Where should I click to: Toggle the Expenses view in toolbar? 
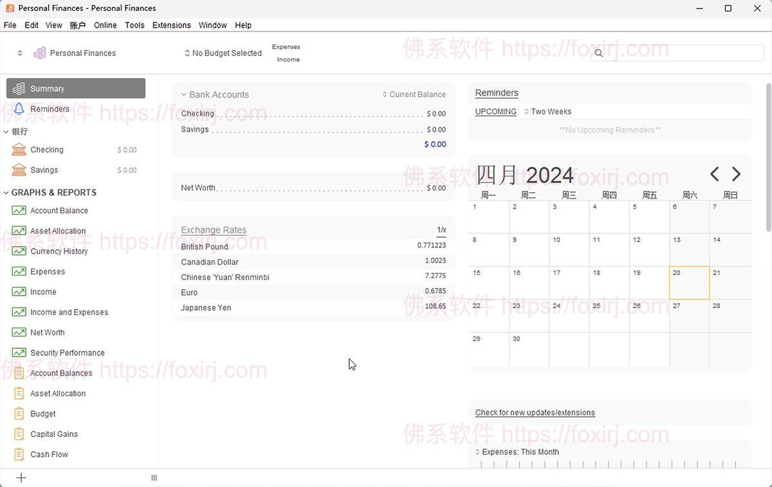[x=286, y=46]
